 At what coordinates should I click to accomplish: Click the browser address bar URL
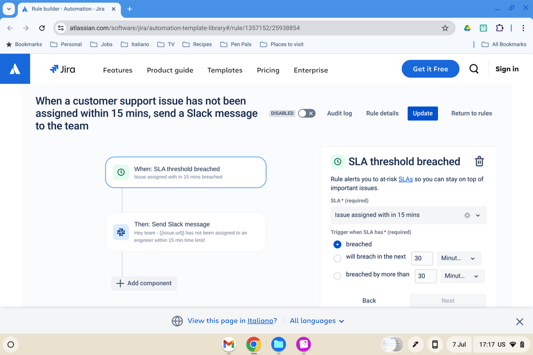pyautogui.click(x=185, y=28)
